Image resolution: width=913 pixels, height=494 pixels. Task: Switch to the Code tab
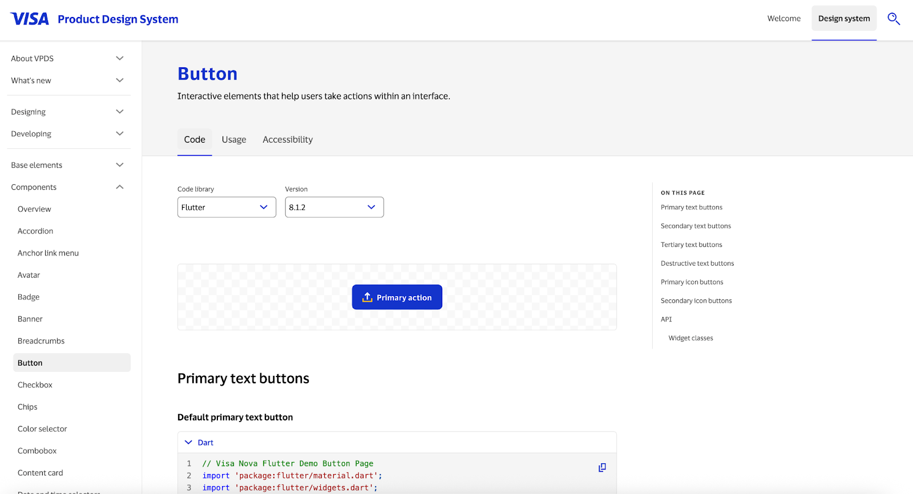pyautogui.click(x=195, y=139)
